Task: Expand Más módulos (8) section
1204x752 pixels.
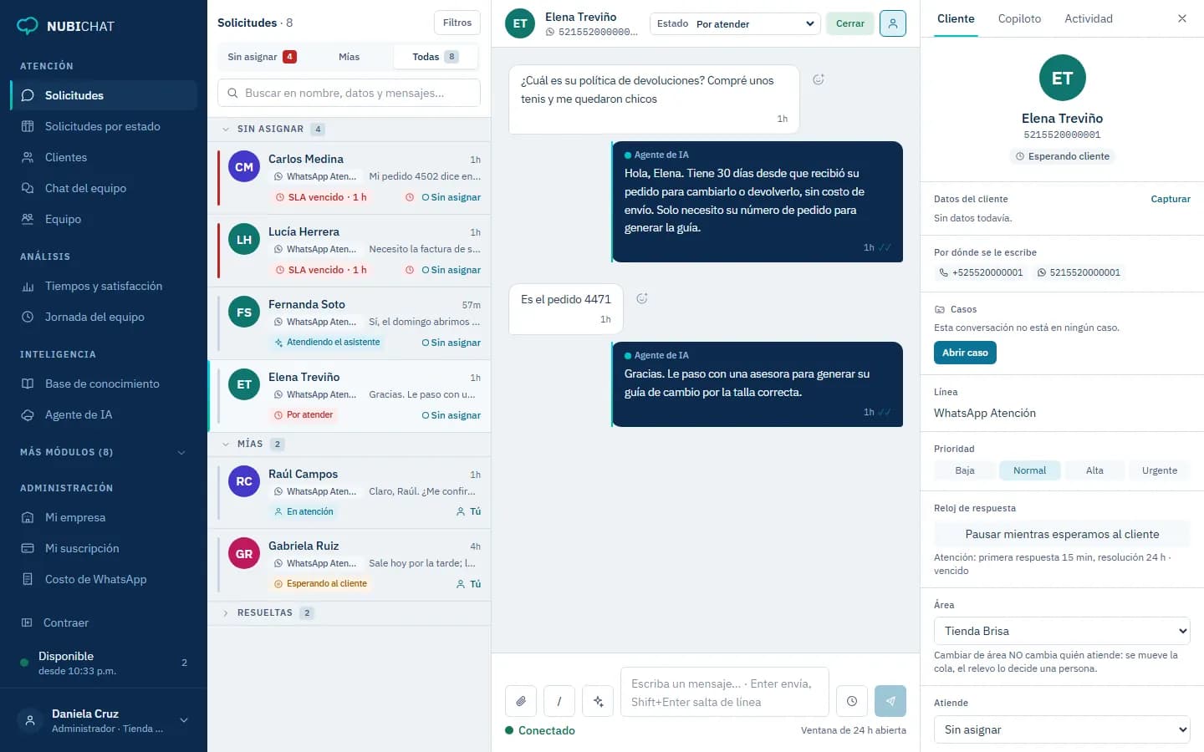Action: (x=104, y=452)
